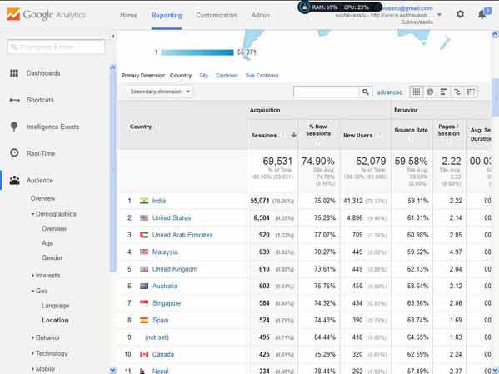499x374 pixels.
Task: Click the map color scale bar
Action: 197,52
